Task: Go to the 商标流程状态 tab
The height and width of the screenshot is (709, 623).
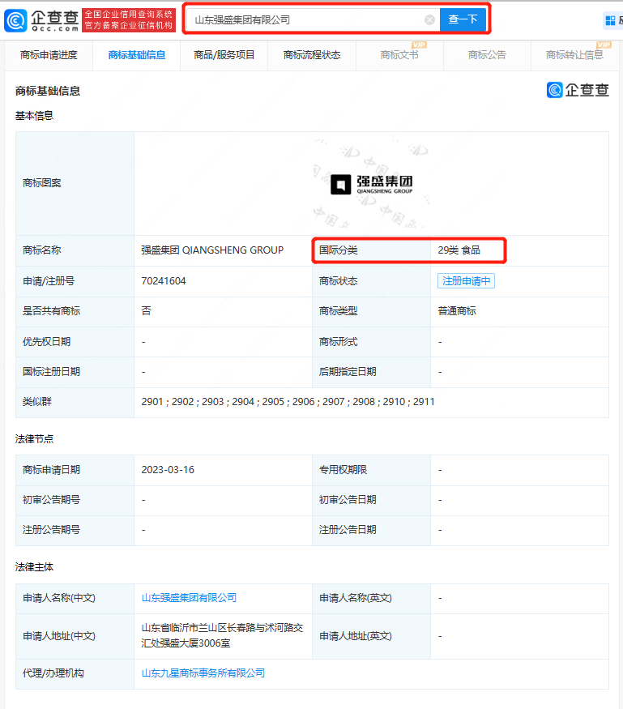Action: [x=312, y=55]
